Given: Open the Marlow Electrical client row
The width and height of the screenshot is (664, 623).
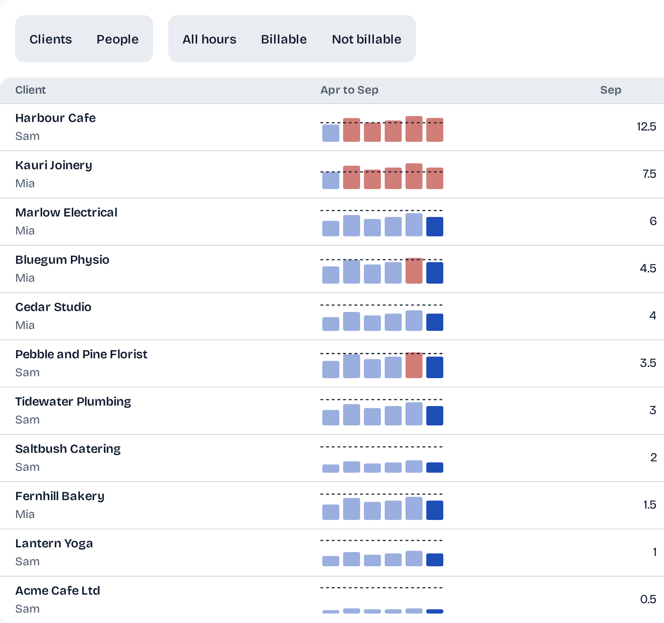Looking at the screenshot, I should pos(332,222).
